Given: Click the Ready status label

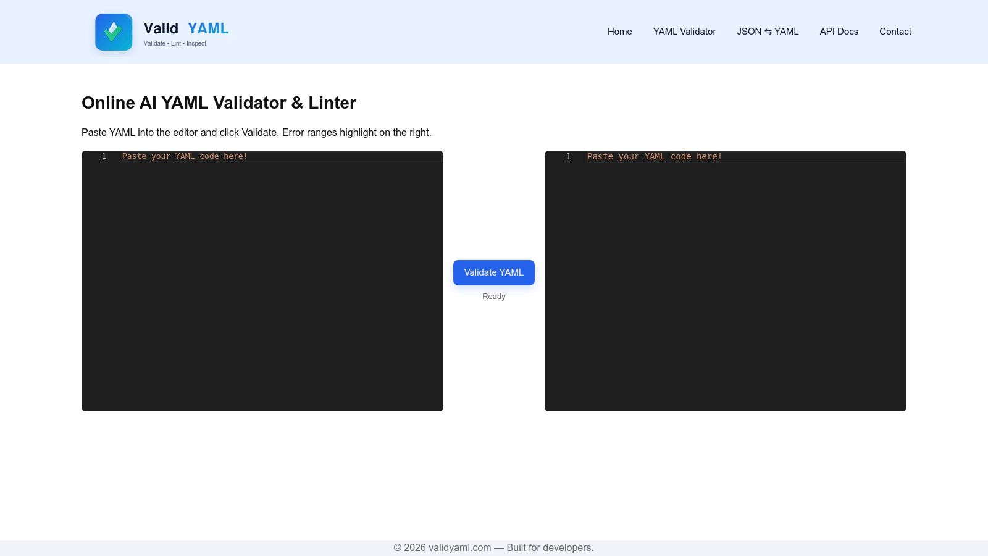Looking at the screenshot, I should click(493, 297).
